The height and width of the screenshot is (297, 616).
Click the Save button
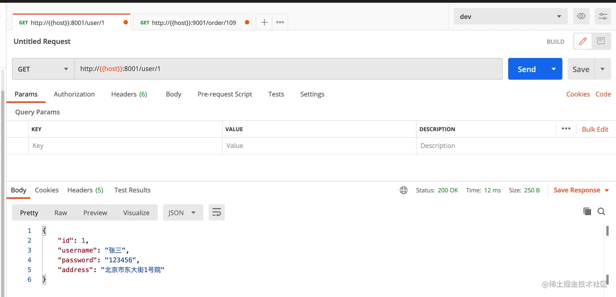pos(581,69)
